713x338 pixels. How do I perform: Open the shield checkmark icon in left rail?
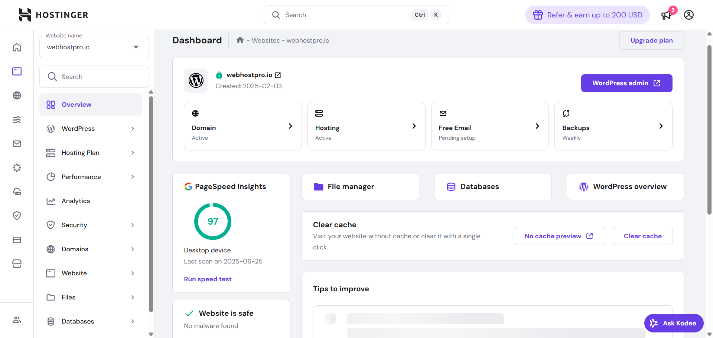(x=17, y=215)
